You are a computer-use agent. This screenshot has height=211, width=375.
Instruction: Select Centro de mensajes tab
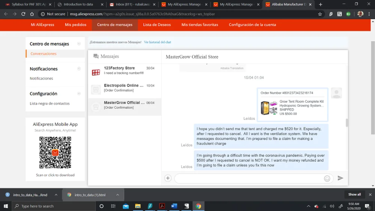[x=115, y=25]
